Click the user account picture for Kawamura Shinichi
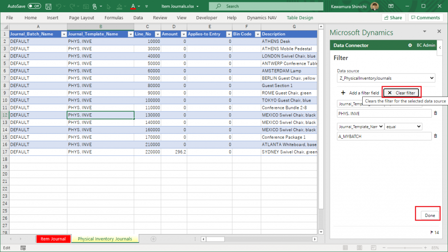The width and height of the screenshot is (448, 252). click(x=374, y=6)
